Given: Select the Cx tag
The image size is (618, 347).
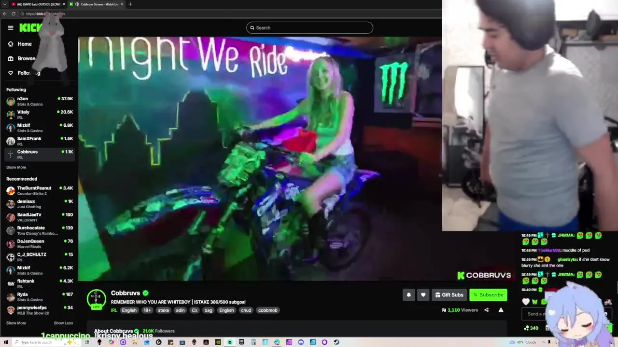Looking at the screenshot, I should pyautogui.click(x=195, y=310).
